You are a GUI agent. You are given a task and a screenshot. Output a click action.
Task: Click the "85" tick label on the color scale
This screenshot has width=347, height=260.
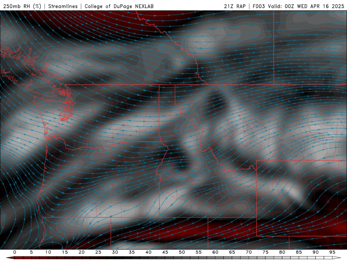tap(299, 252)
